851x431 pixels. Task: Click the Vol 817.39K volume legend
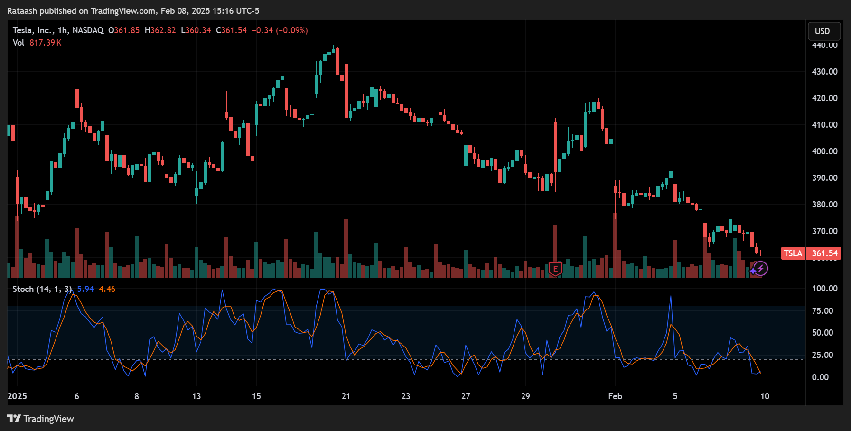pyautogui.click(x=37, y=43)
